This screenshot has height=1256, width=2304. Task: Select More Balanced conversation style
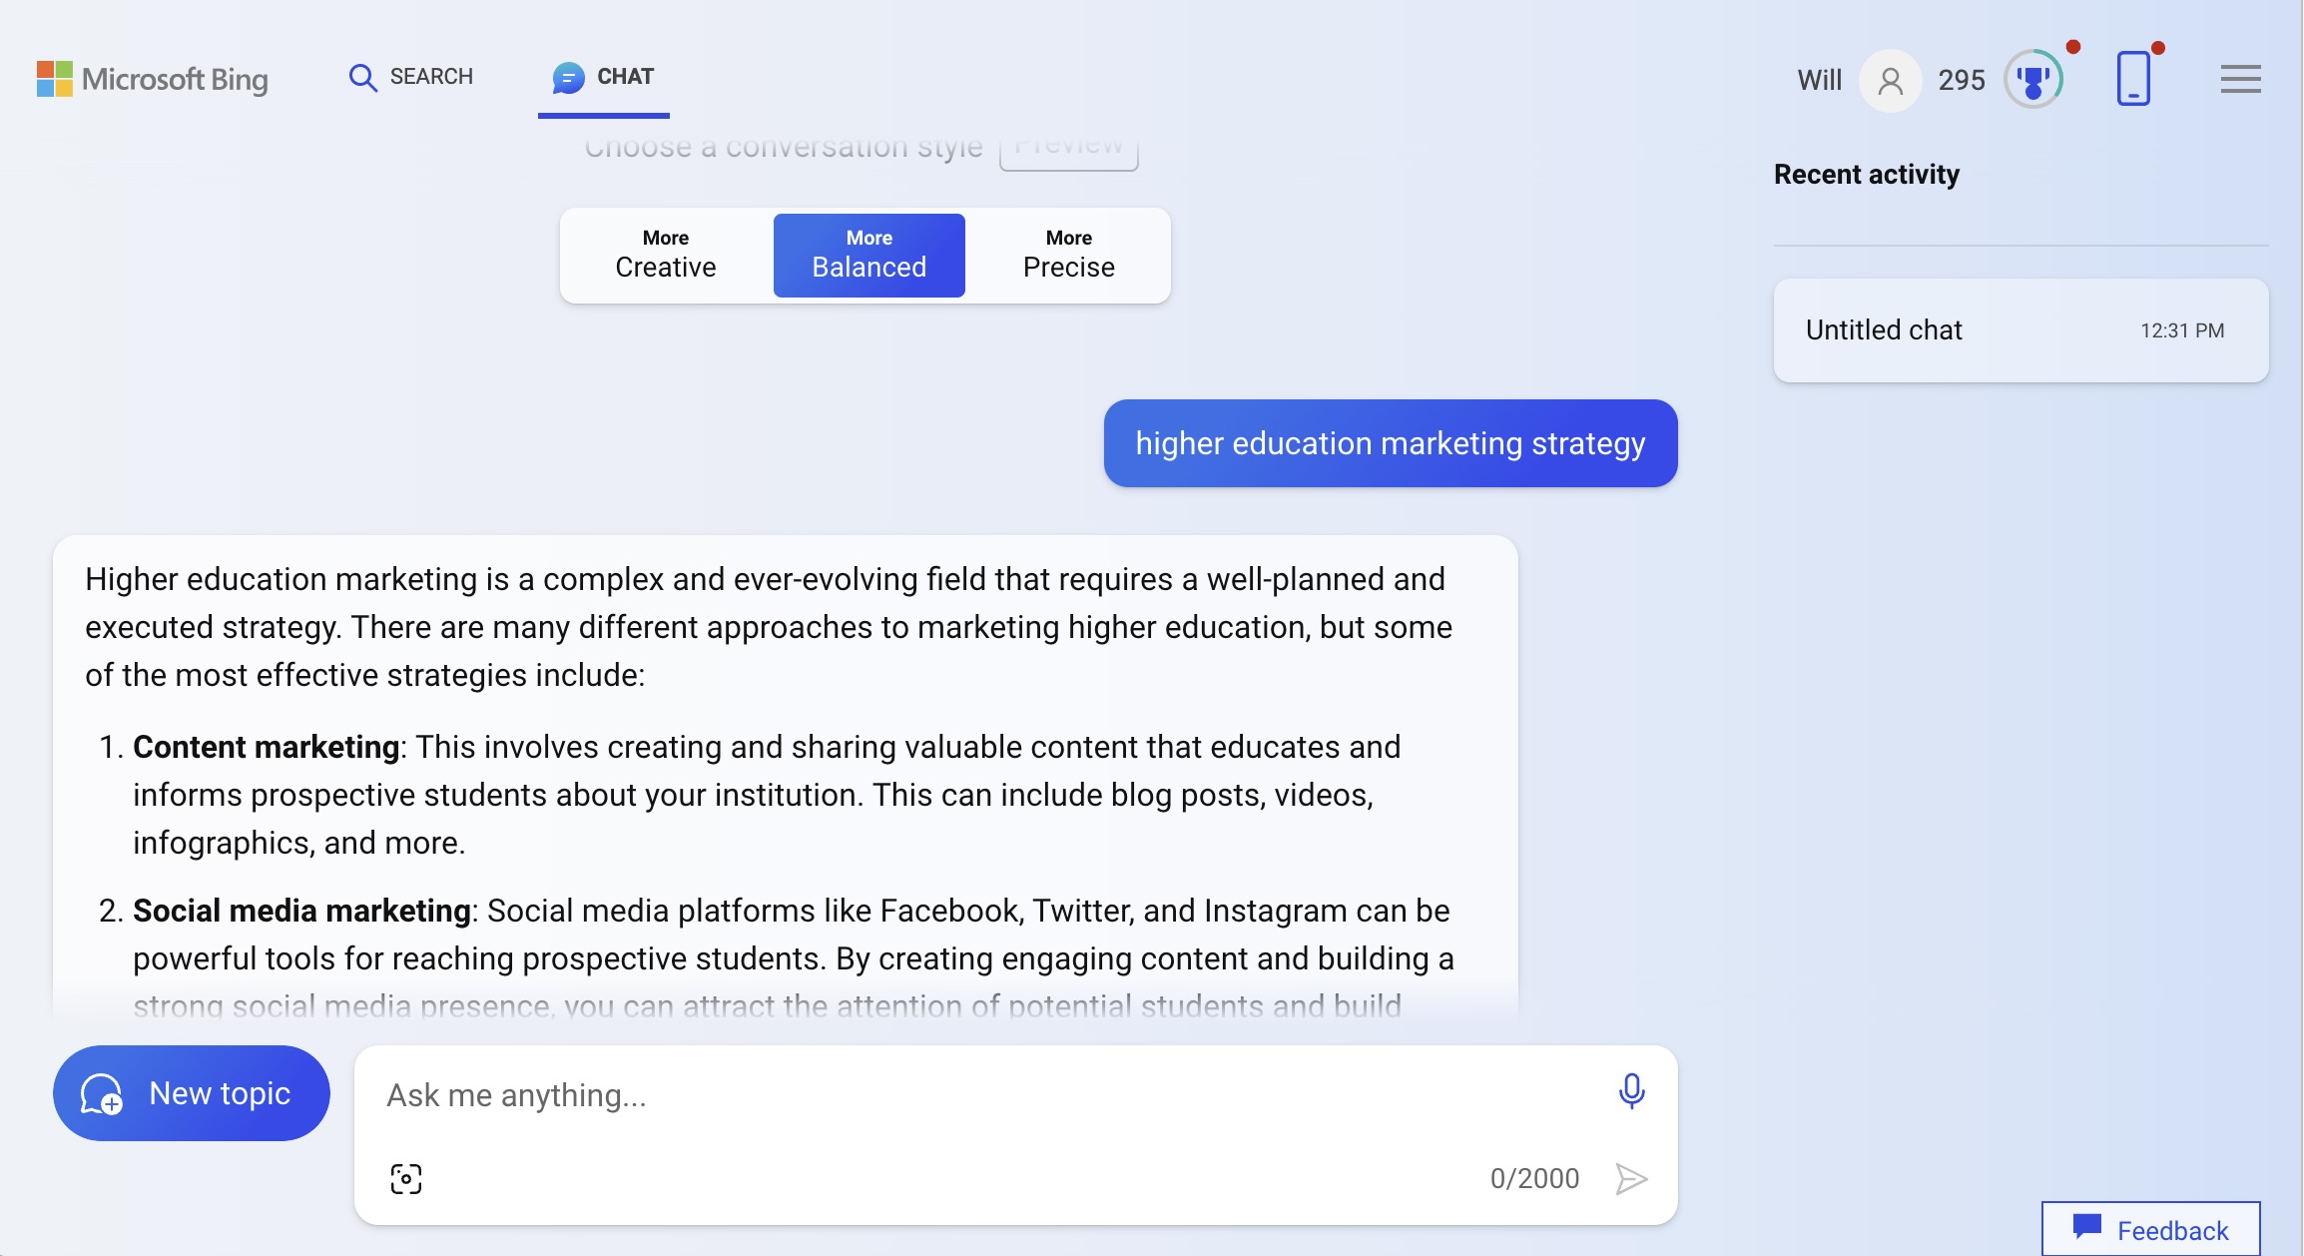pos(868,255)
